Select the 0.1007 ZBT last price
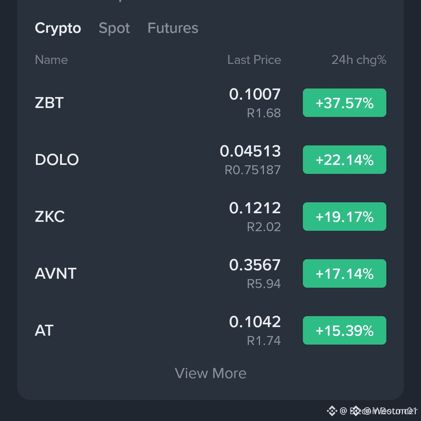Viewport: 421px width, 421px height. coord(255,94)
